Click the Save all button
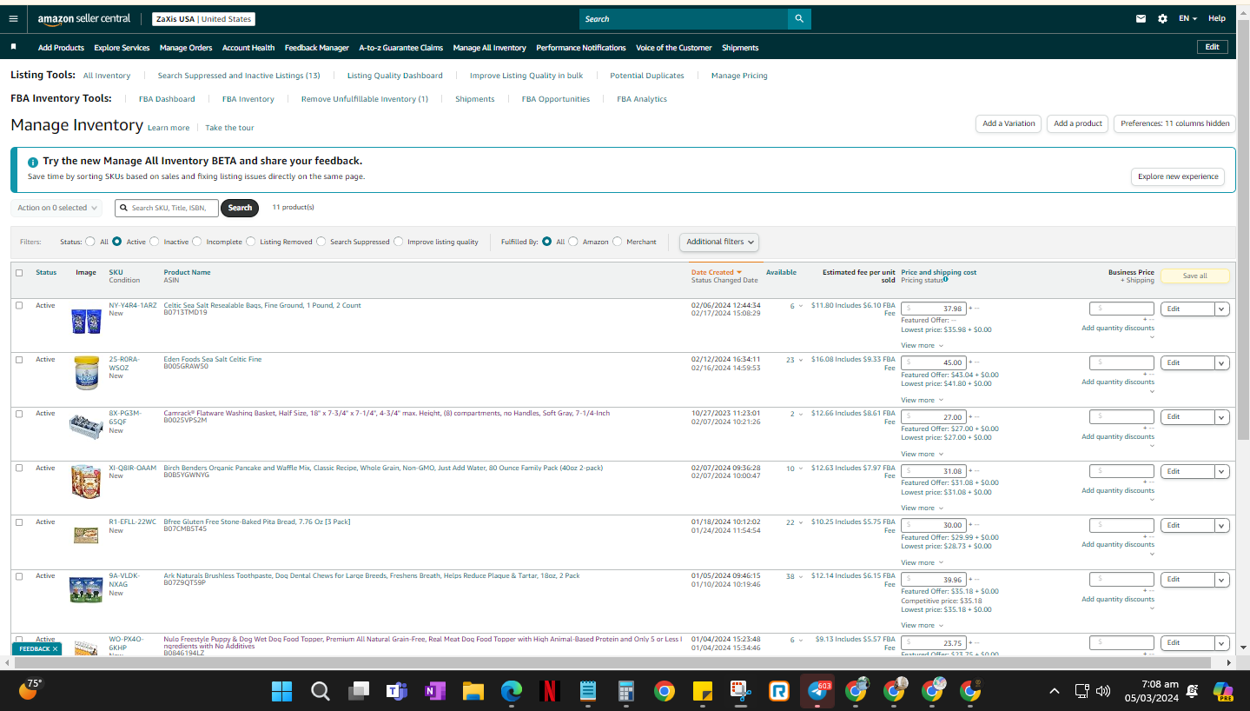 [x=1195, y=276]
